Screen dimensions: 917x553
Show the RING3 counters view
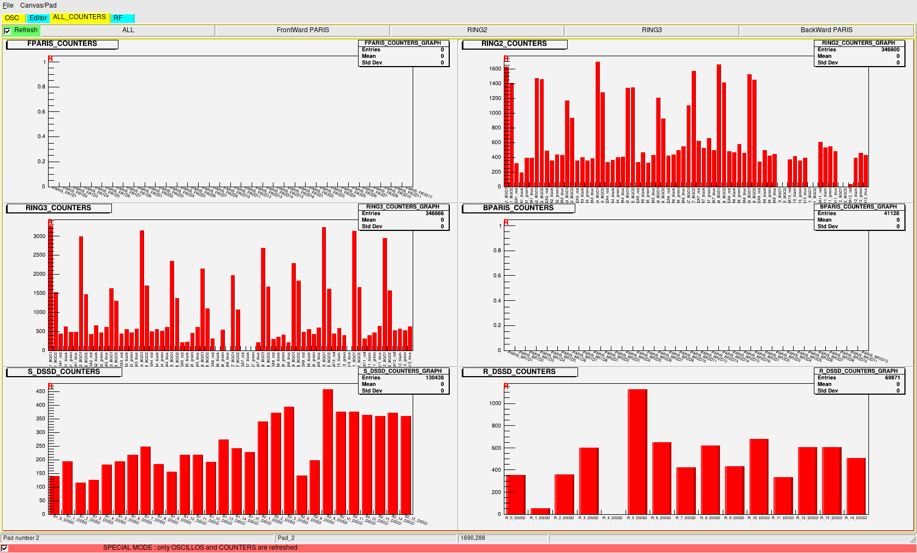(651, 31)
